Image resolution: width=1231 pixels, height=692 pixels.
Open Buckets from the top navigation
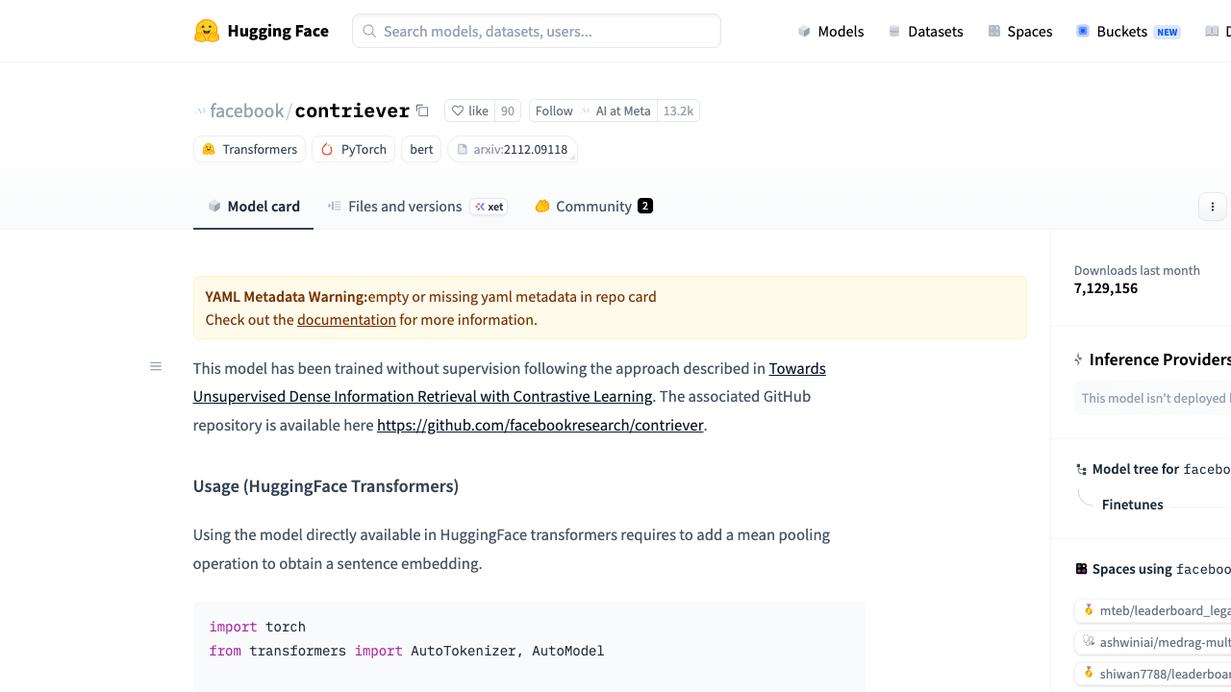point(1127,31)
